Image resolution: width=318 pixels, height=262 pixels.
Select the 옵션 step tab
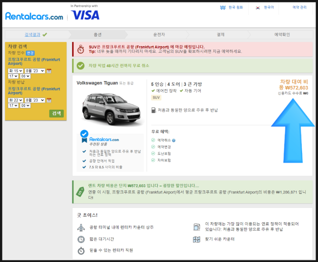click(x=97, y=35)
